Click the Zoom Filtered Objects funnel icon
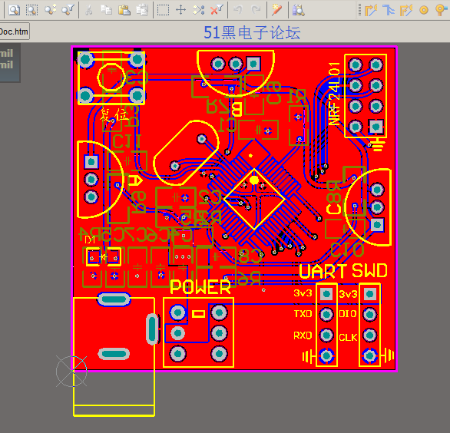Viewport: 450px width, 433px height. [68, 10]
